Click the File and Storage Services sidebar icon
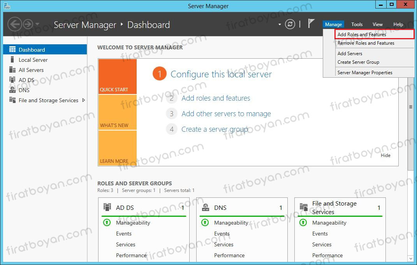Image resolution: width=417 pixels, height=265 pixels. click(12, 100)
